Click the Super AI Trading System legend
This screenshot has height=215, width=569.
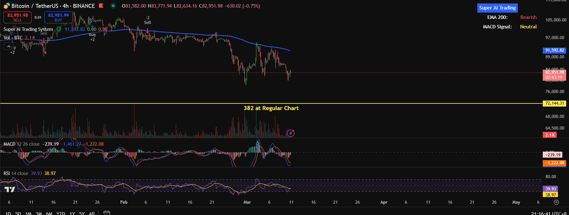[x=28, y=29]
